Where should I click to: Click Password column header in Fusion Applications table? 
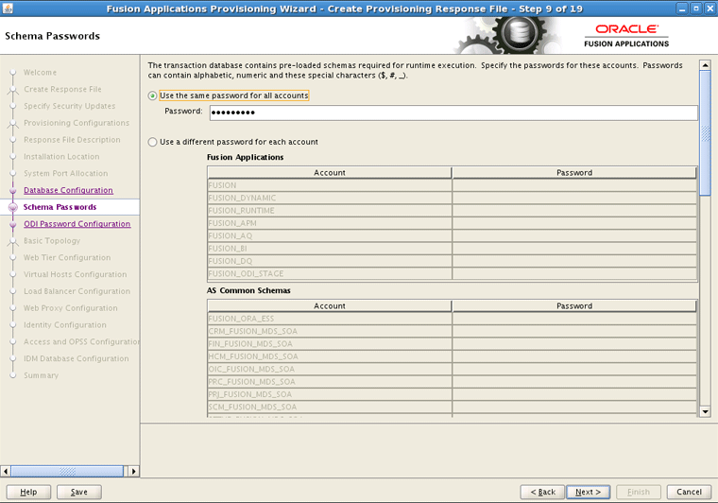tap(574, 173)
